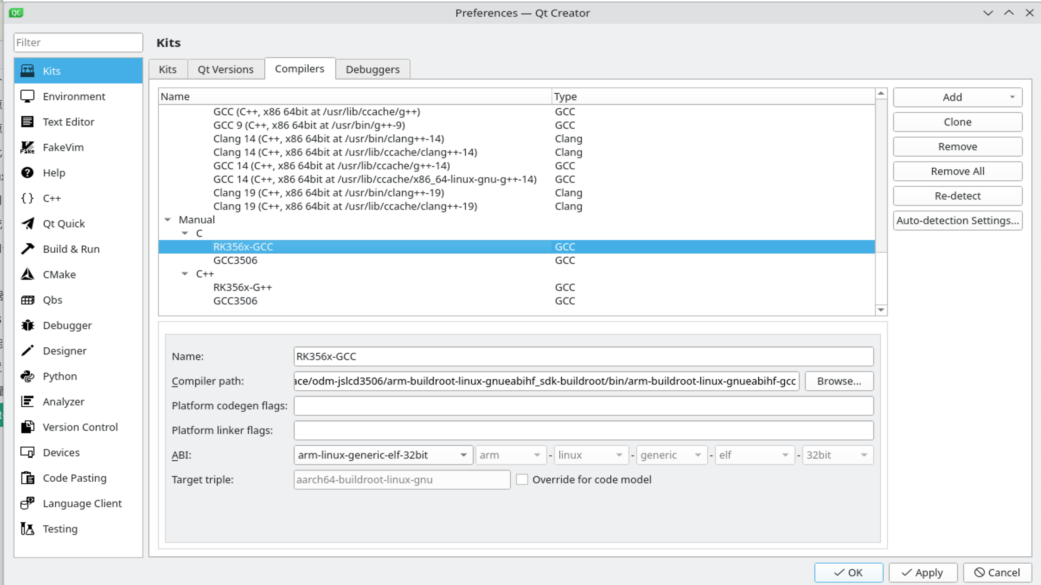Viewport: 1041px width, 585px height.
Task: Open the Testing category icon
Action: point(27,529)
